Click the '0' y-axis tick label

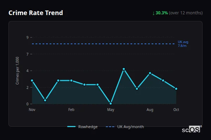coord(27,104)
